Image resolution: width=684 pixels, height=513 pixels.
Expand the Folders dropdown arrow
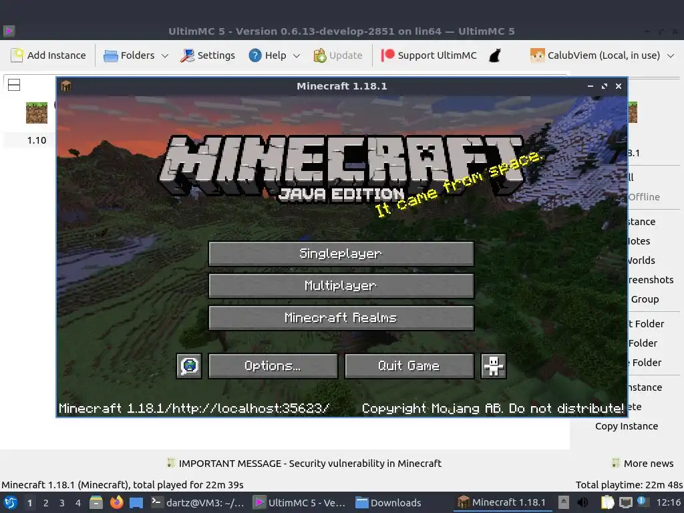(165, 55)
